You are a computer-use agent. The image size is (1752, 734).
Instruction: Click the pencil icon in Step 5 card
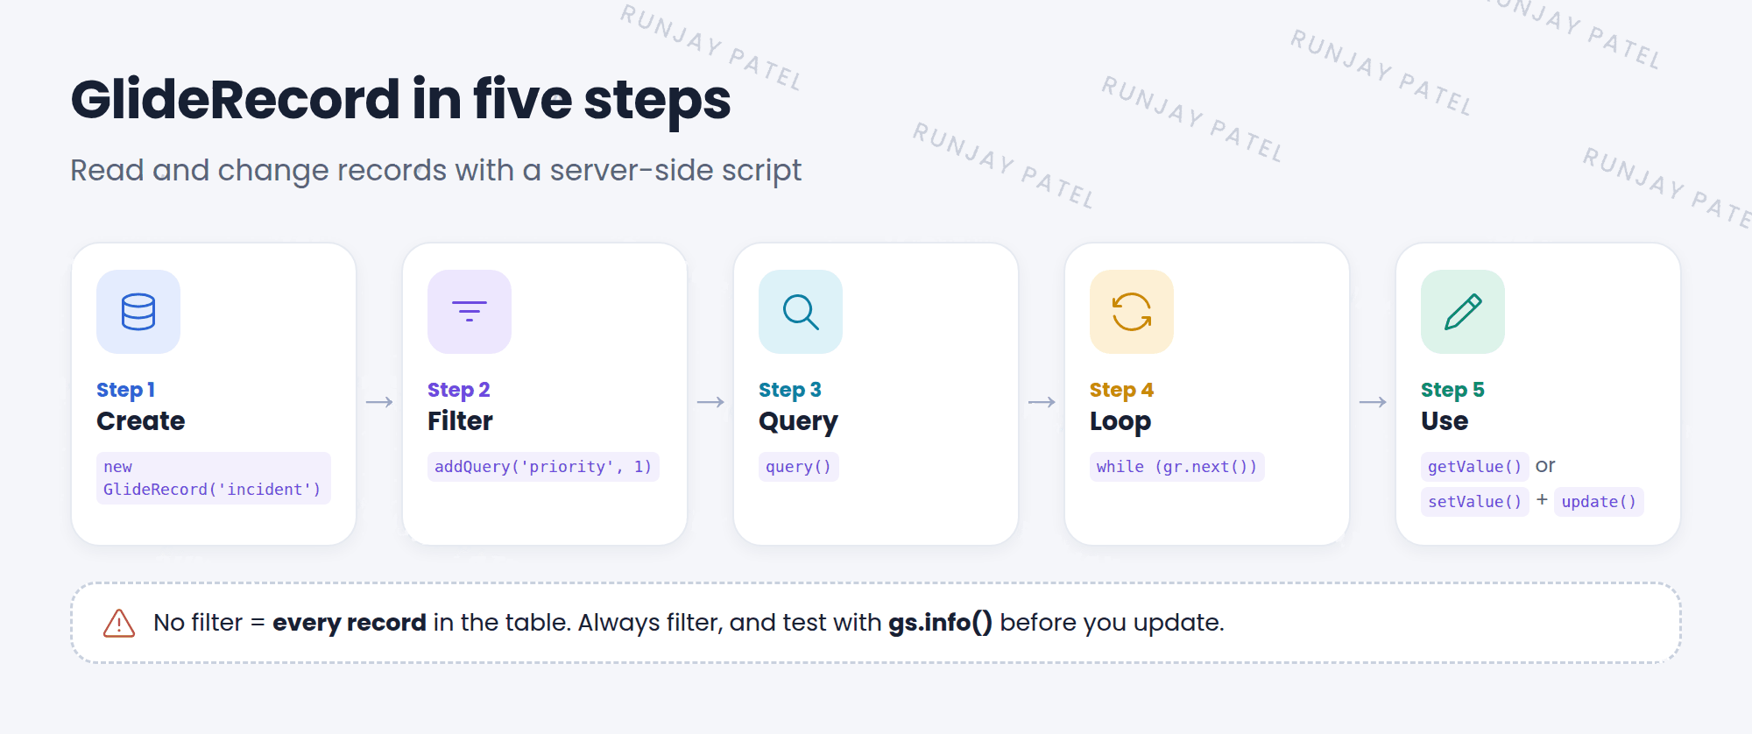pos(1463,312)
